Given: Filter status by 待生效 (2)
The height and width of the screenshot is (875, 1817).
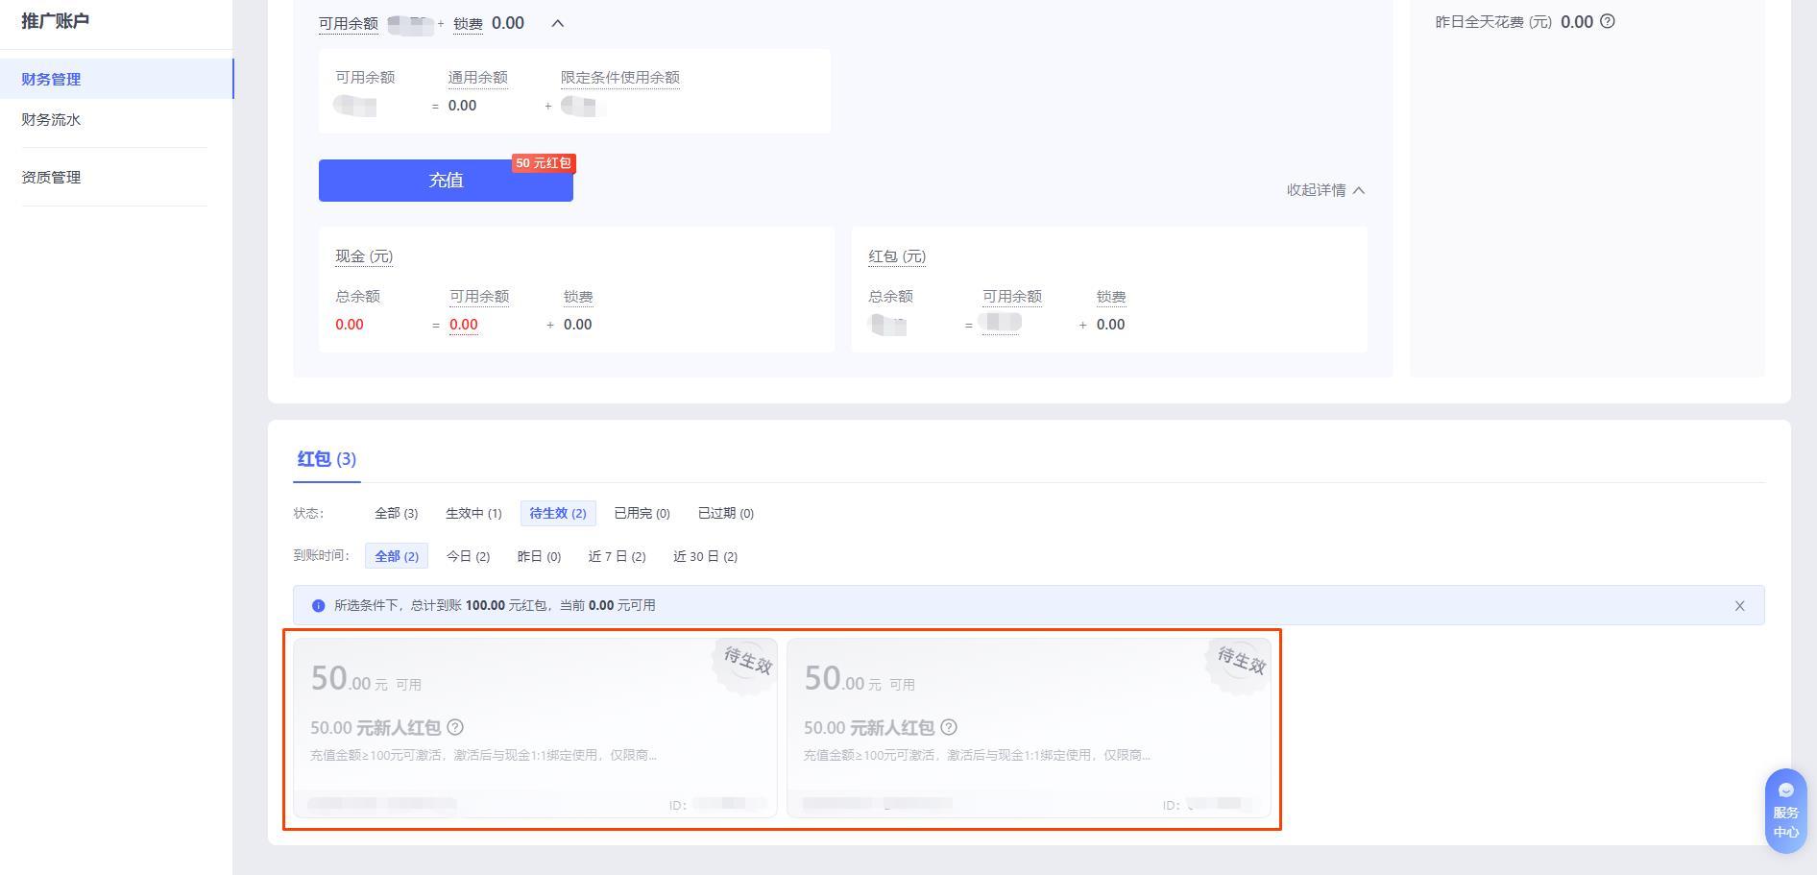Looking at the screenshot, I should 558,514.
